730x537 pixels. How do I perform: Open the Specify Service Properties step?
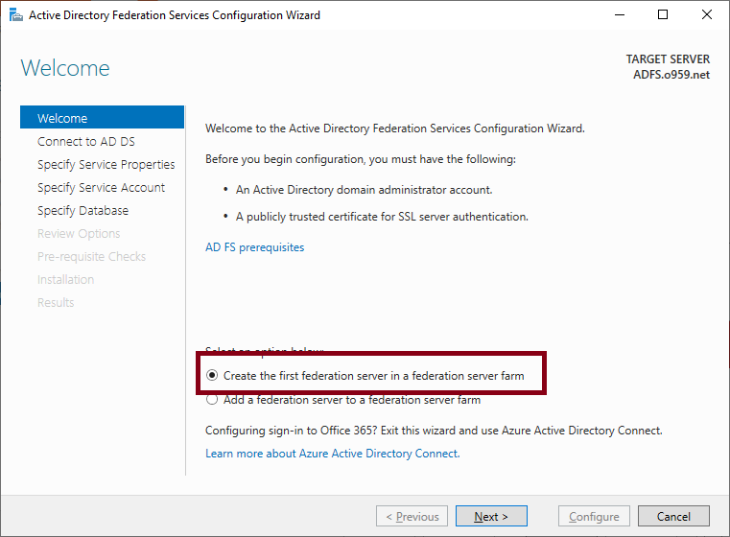(x=106, y=164)
